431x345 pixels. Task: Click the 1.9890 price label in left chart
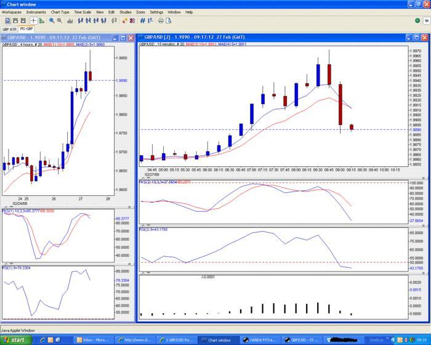point(121,80)
